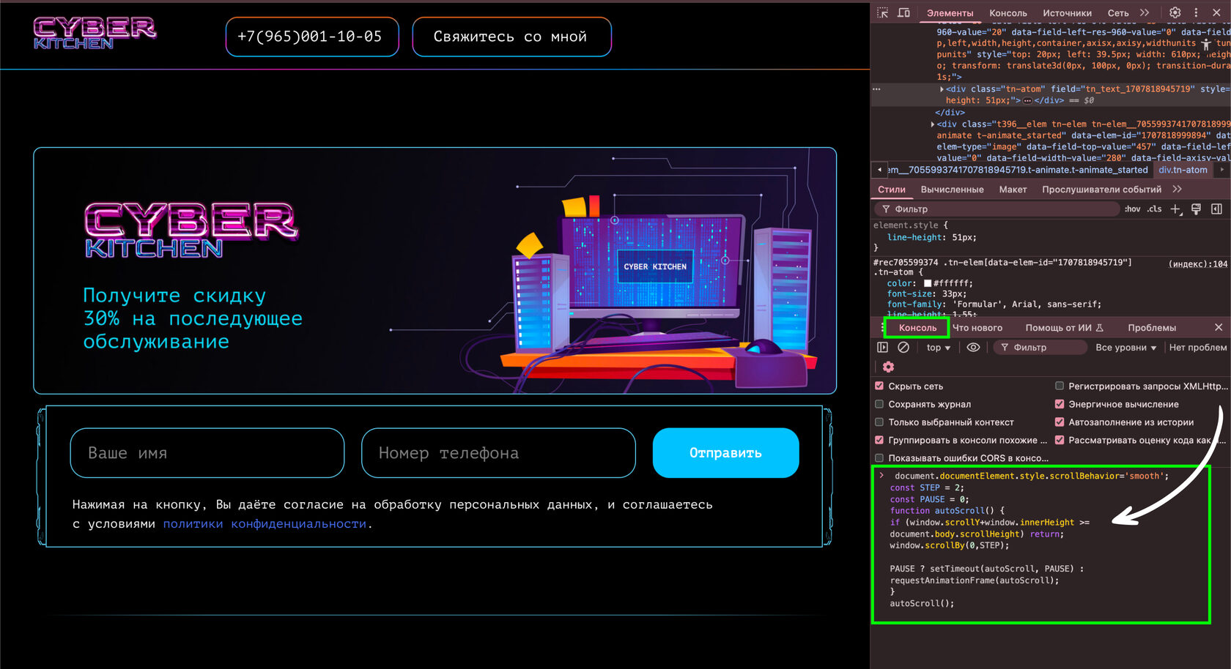
Task: Activate the inspect element picker icon
Action: coord(882,12)
